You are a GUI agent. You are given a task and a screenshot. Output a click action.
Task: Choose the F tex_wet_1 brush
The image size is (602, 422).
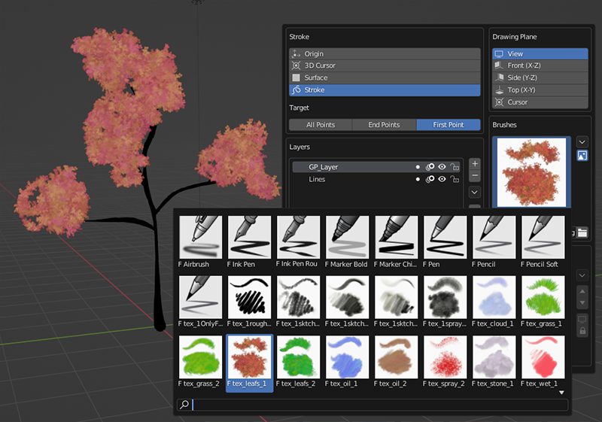pos(543,357)
